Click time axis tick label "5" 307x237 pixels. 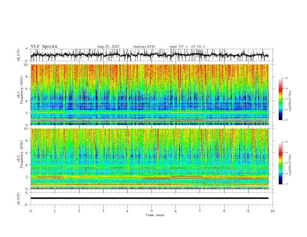pos(152,211)
